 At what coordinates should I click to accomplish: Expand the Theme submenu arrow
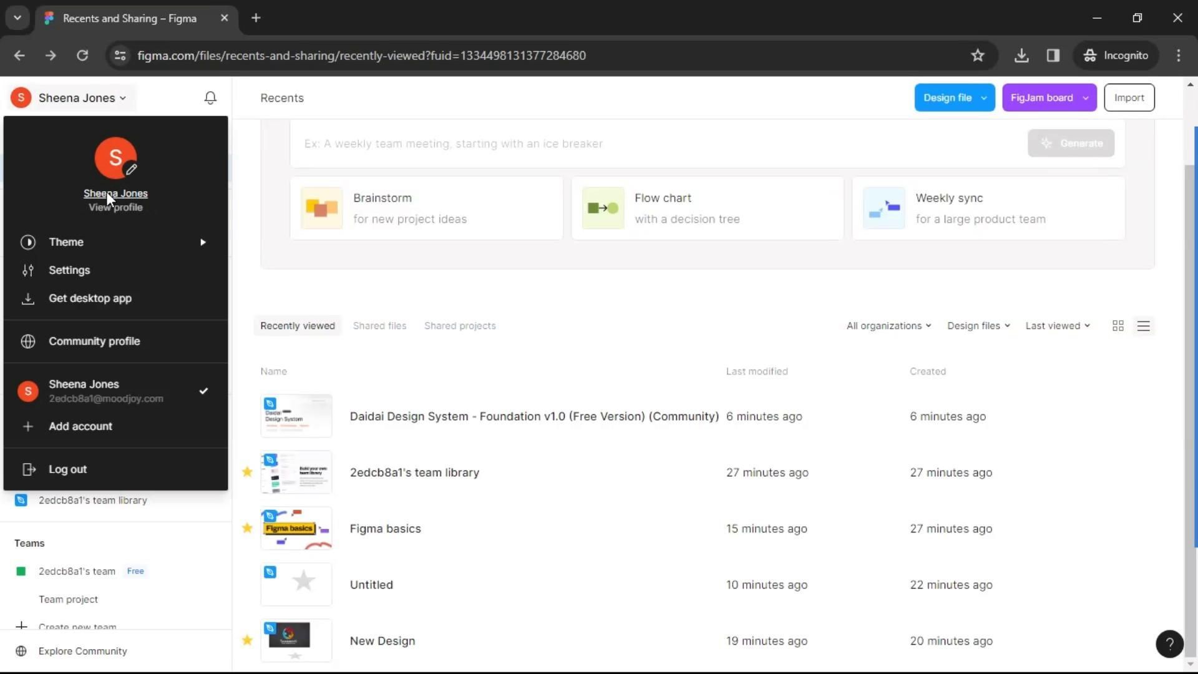[203, 242]
